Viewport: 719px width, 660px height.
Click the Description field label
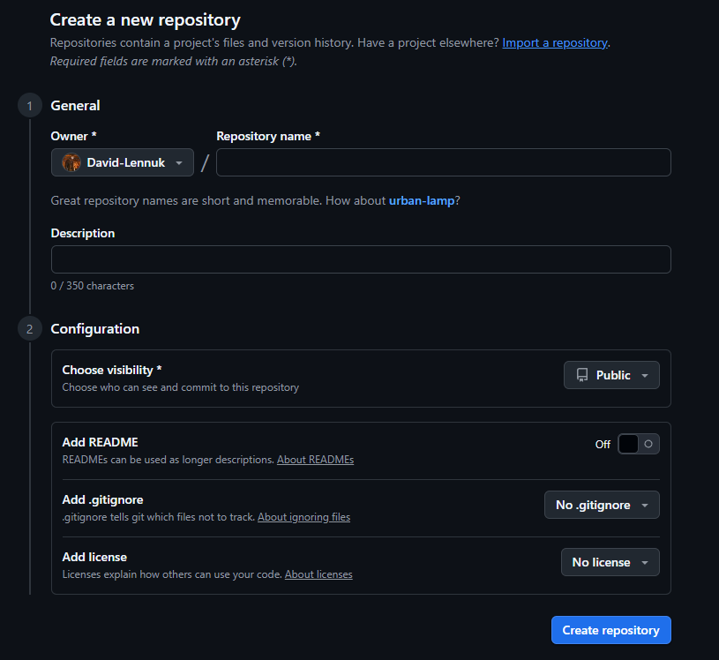point(83,233)
